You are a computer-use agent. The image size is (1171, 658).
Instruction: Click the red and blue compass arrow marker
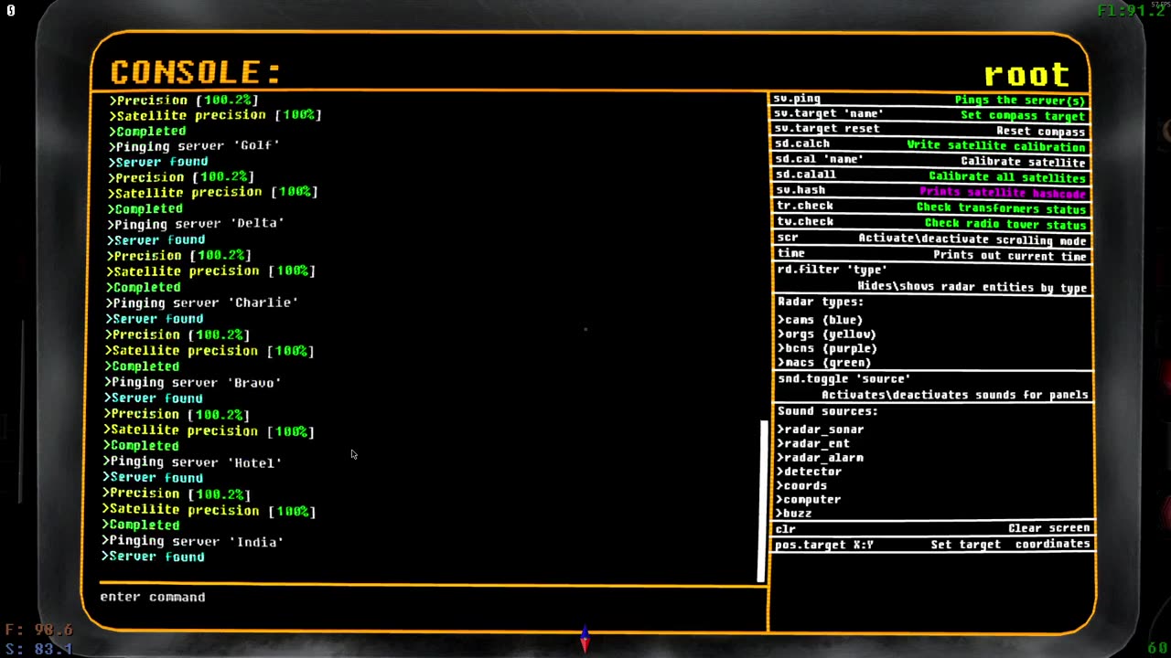(585, 639)
